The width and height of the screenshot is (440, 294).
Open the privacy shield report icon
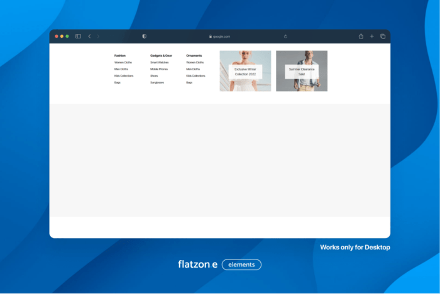[x=144, y=36]
